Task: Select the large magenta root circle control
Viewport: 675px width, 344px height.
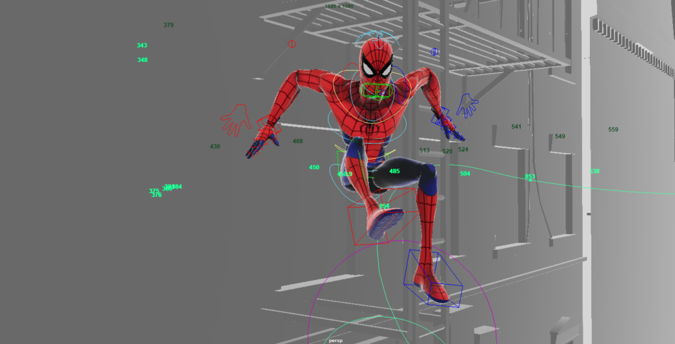Action: pyautogui.click(x=403, y=292)
